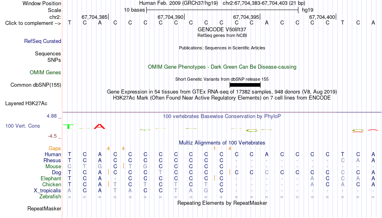Select the Rhesus alignment row label

click(x=52, y=161)
